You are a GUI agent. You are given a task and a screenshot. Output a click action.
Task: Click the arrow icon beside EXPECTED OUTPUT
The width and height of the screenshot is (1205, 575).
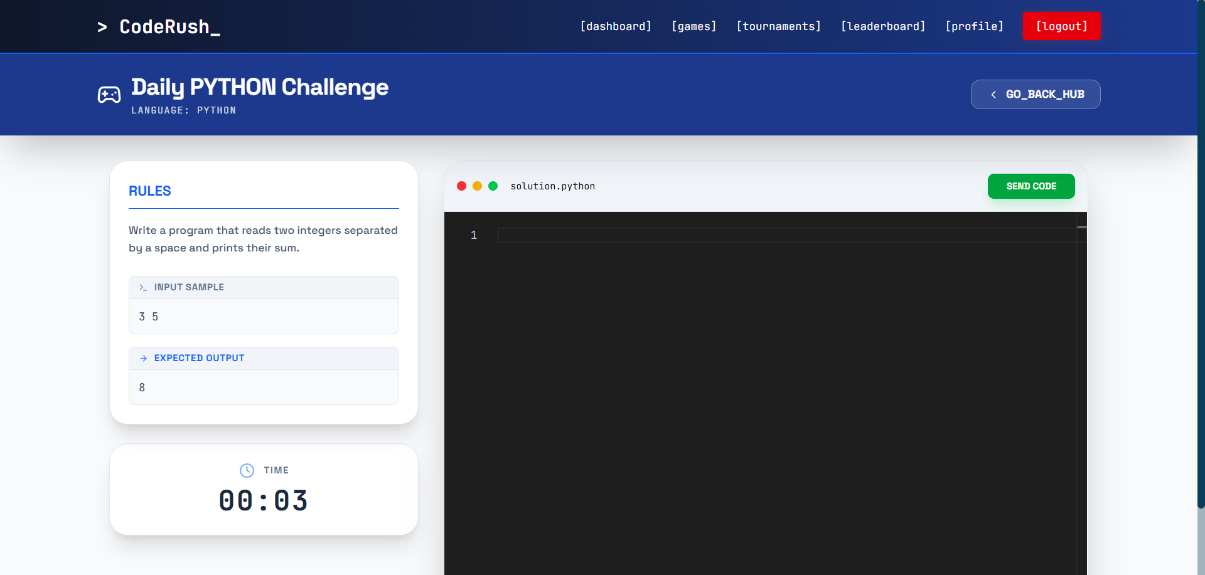point(143,358)
